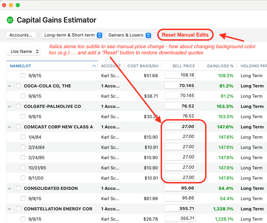267x223 pixels.
Task: Edit sell price for $38.71 Coca-Cola lot
Action: [x=180, y=95]
